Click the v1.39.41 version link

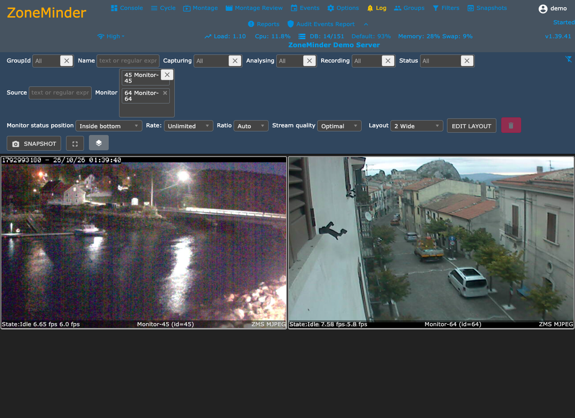tap(558, 36)
